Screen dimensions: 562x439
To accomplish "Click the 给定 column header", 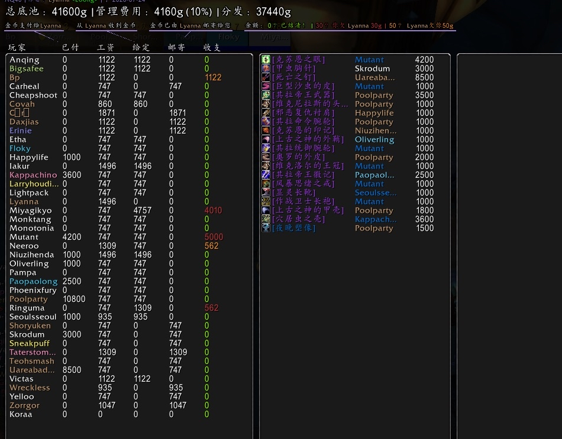I will (x=141, y=48).
